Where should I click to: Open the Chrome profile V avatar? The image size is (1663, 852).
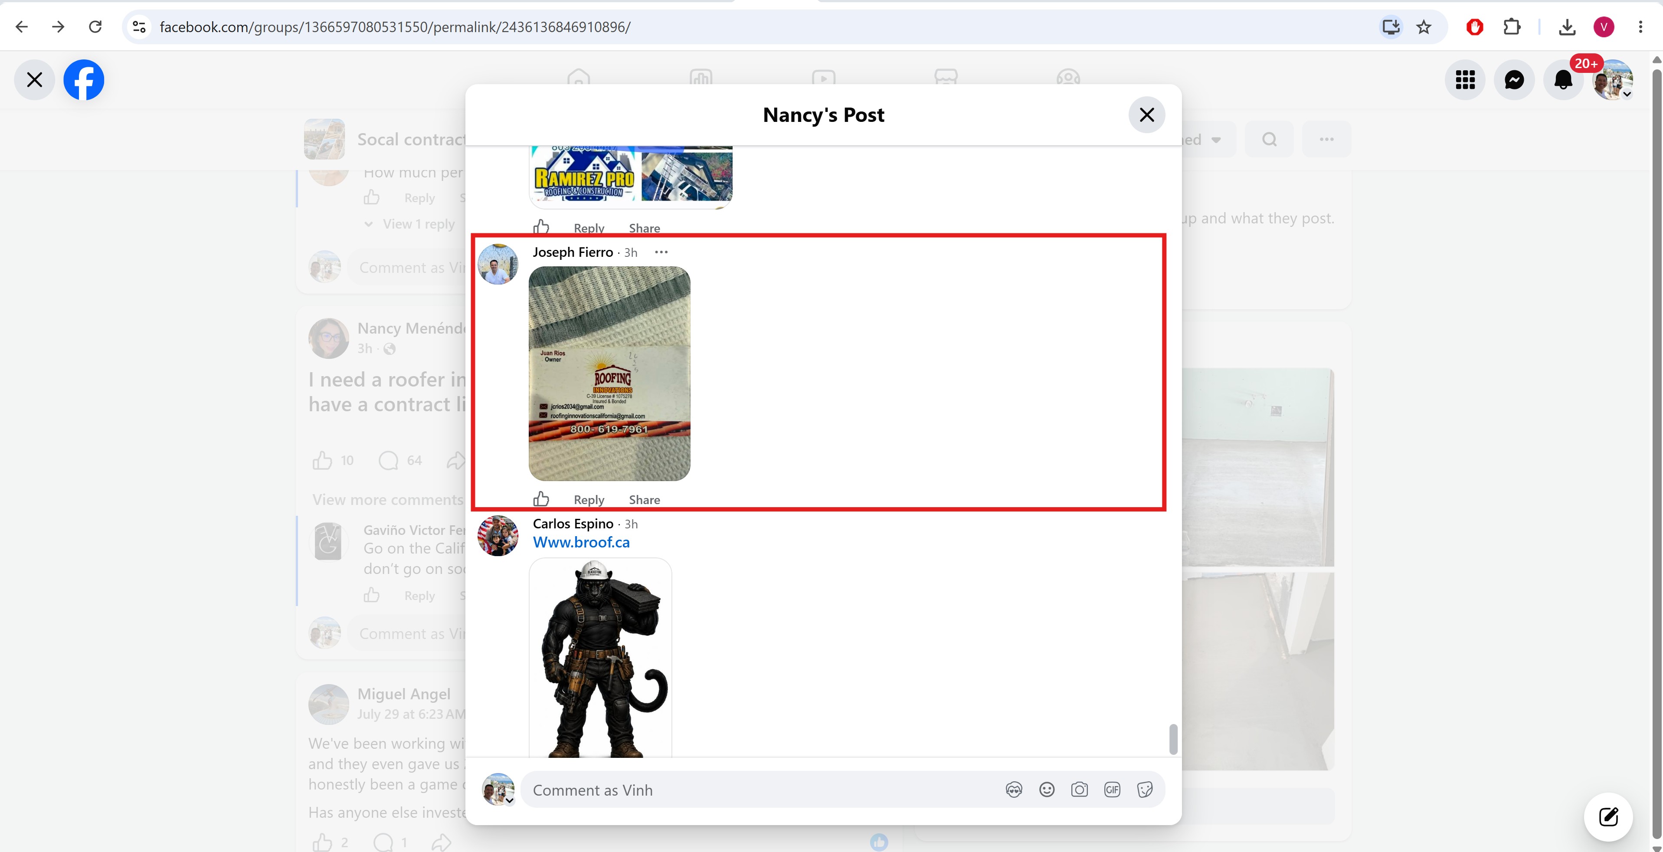(1604, 27)
